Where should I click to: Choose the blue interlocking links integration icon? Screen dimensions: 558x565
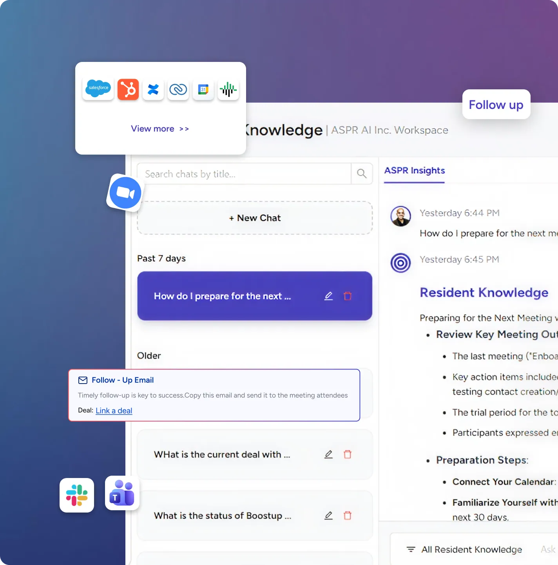point(178,89)
